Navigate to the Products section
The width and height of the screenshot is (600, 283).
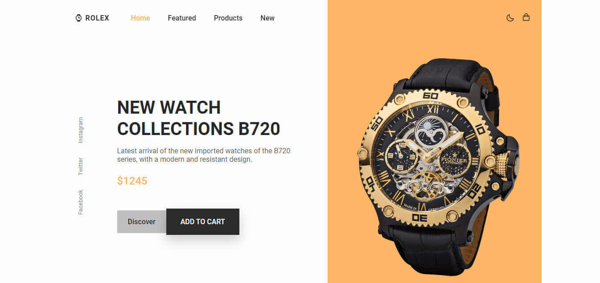coord(228,18)
